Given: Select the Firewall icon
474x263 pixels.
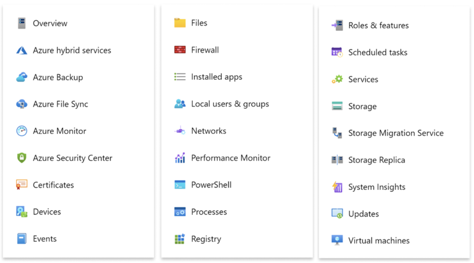Looking at the screenshot, I should pyautogui.click(x=180, y=49).
